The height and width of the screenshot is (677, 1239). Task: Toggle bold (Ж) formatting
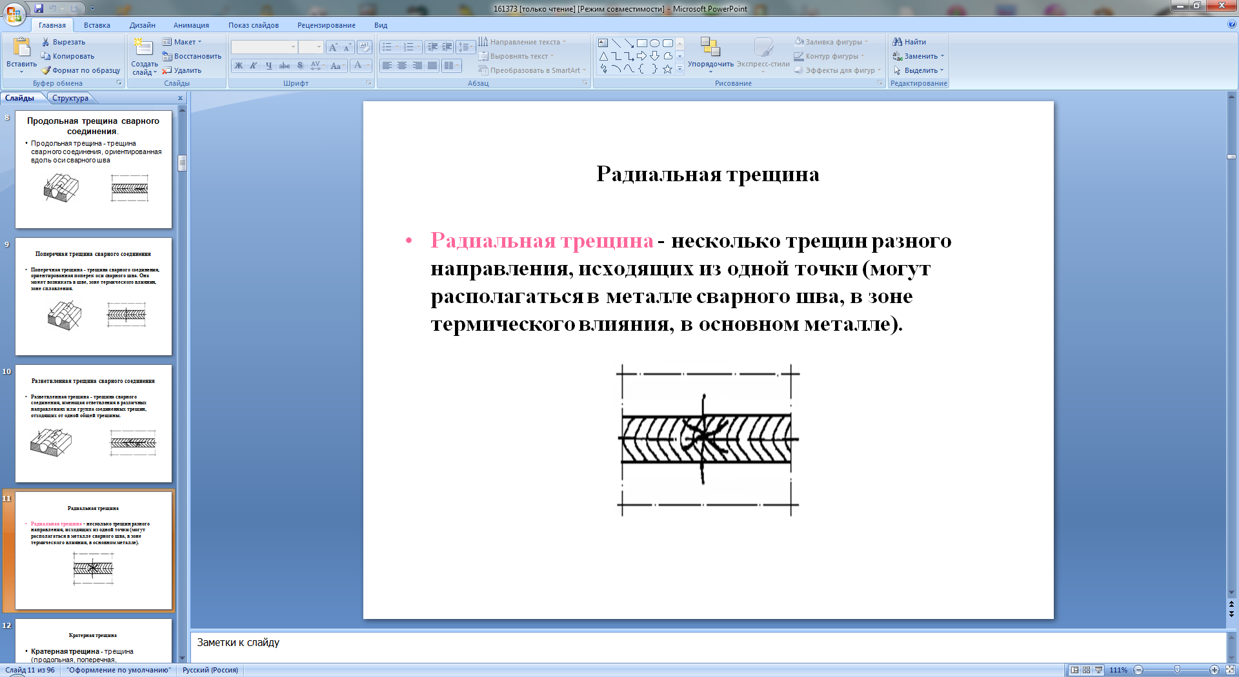click(239, 66)
